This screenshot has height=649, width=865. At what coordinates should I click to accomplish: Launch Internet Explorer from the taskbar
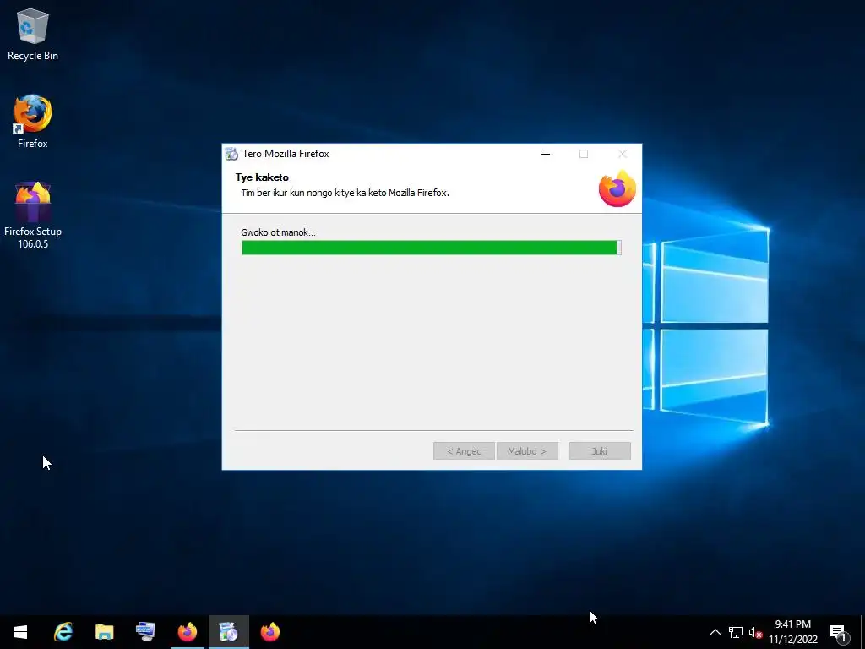pyautogui.click(x=63, y=632)
